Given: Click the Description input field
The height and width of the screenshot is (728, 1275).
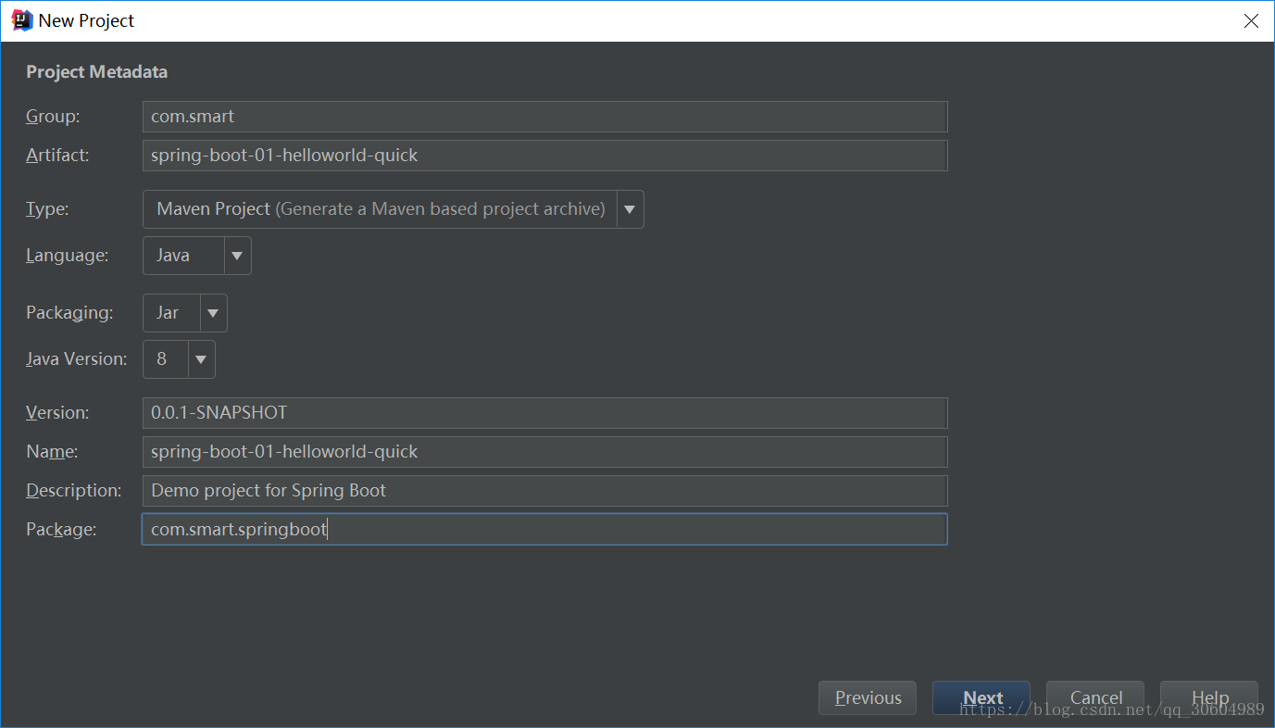Looking at the screenshot, I should (x=544, y=491).
